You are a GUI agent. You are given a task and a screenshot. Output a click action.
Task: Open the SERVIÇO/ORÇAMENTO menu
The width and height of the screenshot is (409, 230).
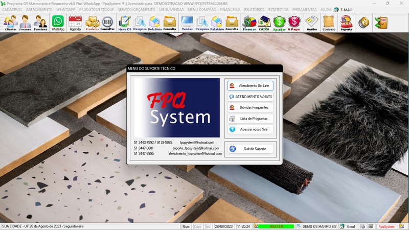tap(137, 10)
